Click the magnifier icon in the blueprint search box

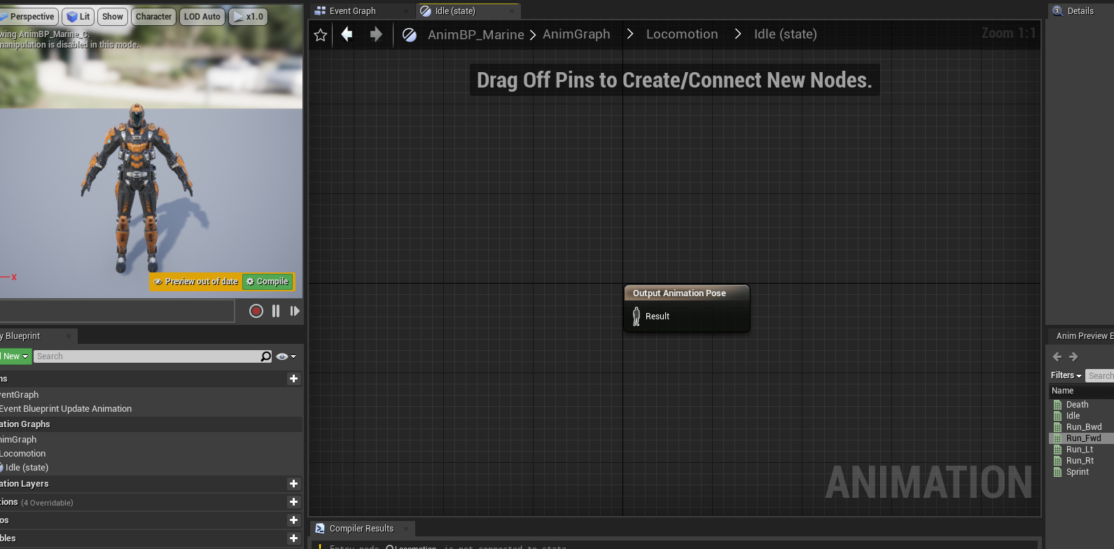(266, 356)
